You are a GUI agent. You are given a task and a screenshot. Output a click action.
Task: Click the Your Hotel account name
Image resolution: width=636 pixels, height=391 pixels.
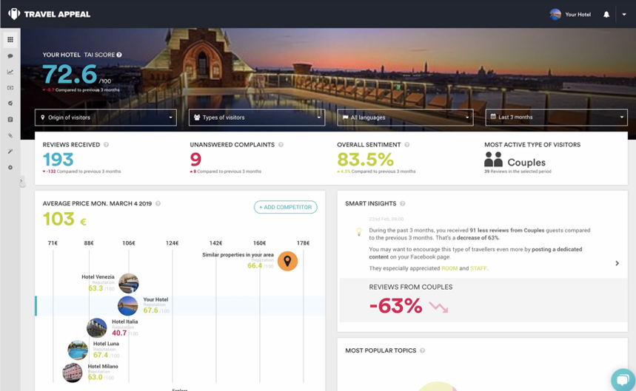[578, 15]
